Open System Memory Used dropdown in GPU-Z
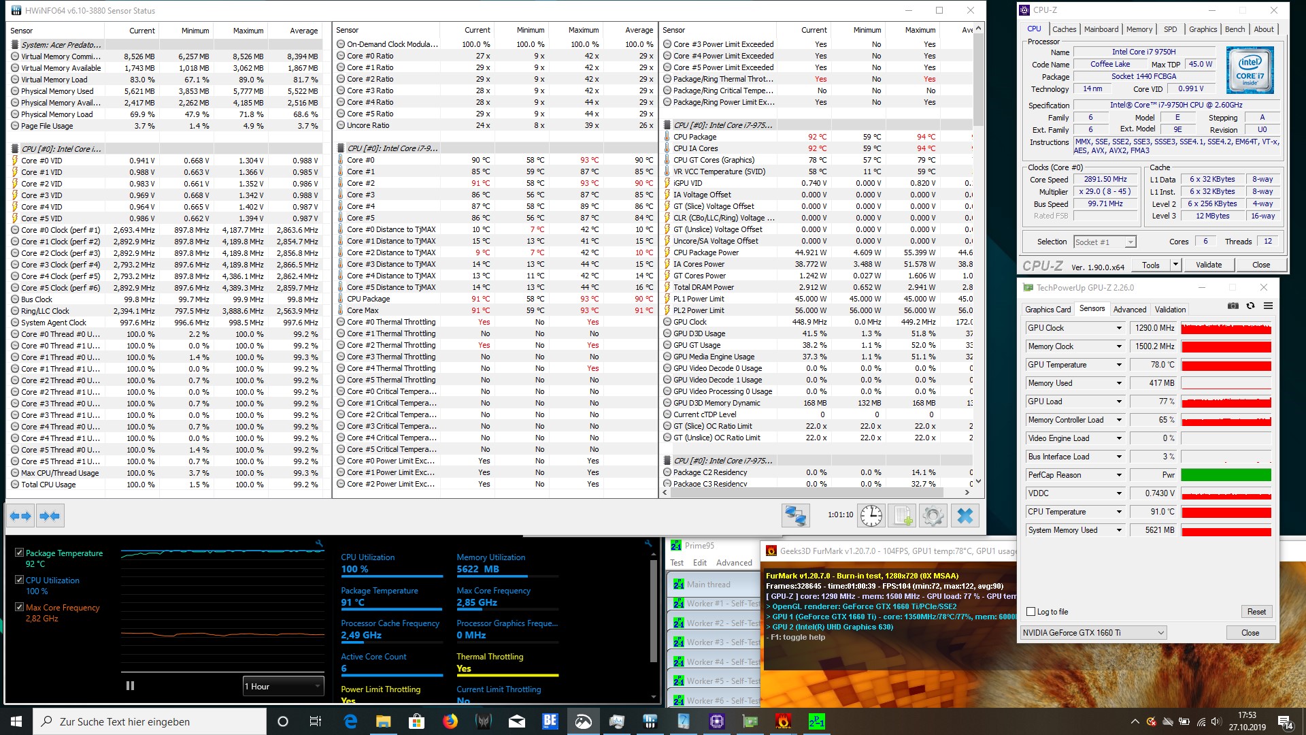The image size is (1306, 735). [1119, 530]
